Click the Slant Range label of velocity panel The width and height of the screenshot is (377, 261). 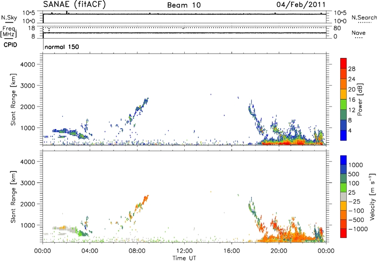coord(13,197)
